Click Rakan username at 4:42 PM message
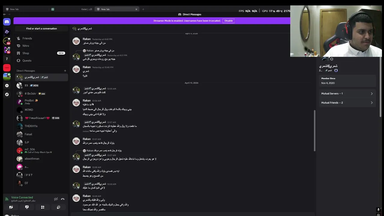384x216 pixels. [x=87, y=39]
